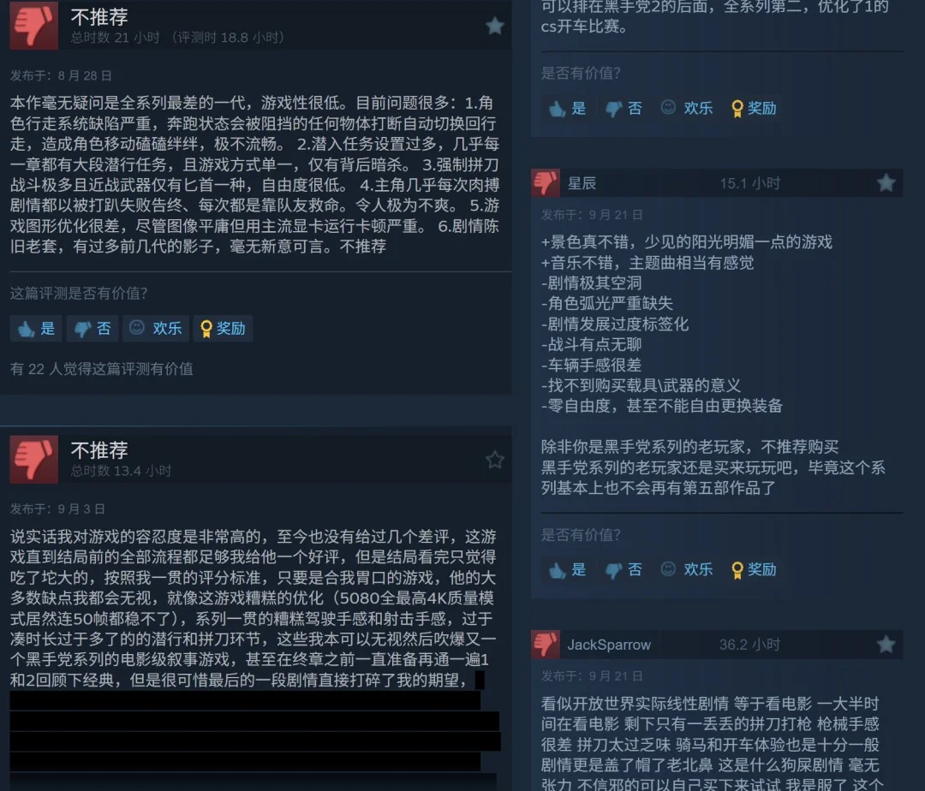This screenshot has width=925, height=791.
Task: Click the outlined star on the 13.4-hour review
Action: 494,459
